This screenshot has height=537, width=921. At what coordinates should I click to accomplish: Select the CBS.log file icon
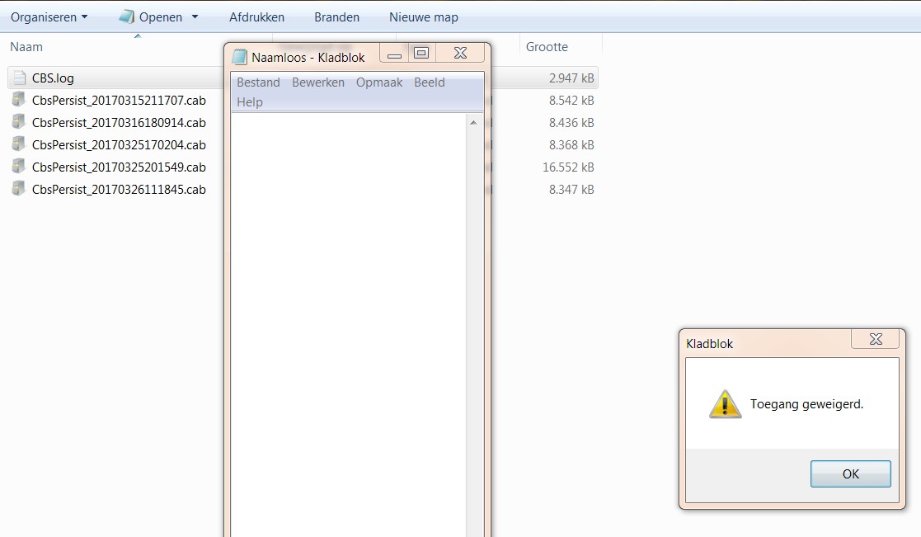pos(20,78)
